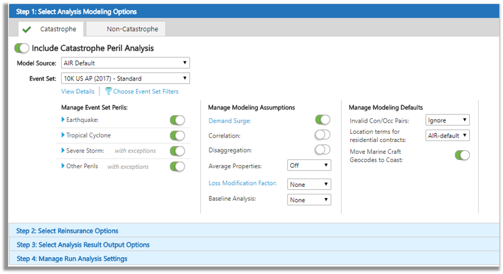503x274 pixels.
Task: Click the green checkmark on Catastrophe tab
Action: (x=27, y=29)
